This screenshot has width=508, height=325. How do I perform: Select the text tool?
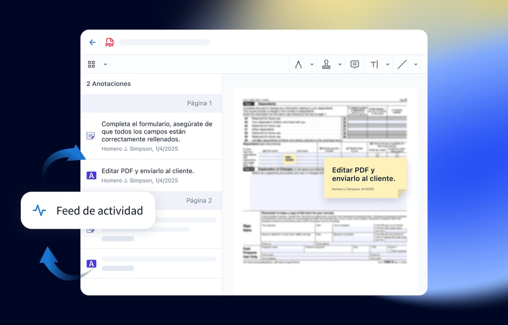[x=374, y=65]
